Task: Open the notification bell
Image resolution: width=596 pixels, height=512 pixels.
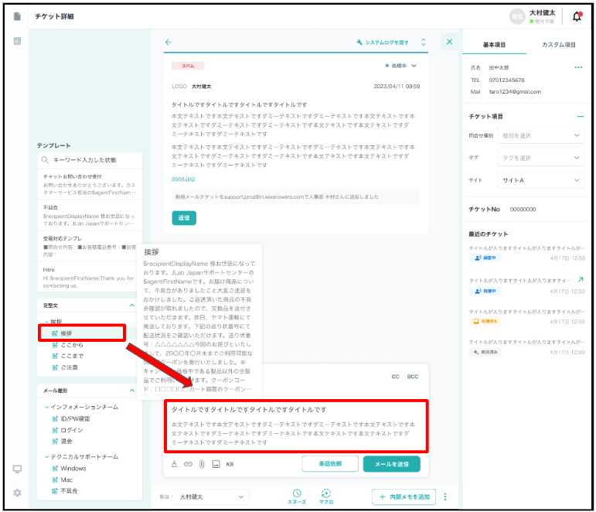Action: point(577,16)
